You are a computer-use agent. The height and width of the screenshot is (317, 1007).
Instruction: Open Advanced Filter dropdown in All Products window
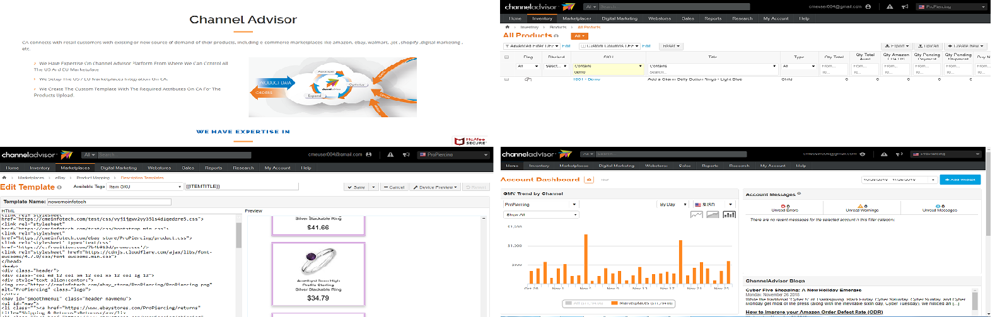tap(532, 46)
